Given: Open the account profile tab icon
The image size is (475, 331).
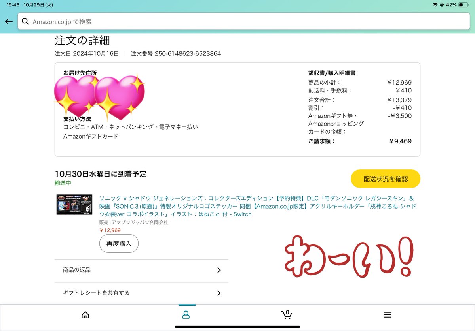Looking at the screenshot, I should coord(186,315).
